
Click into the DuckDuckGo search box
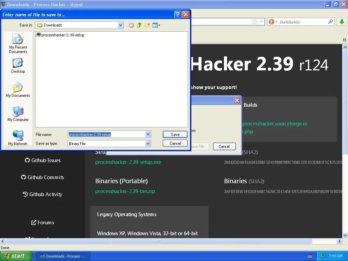pos(303,22)
